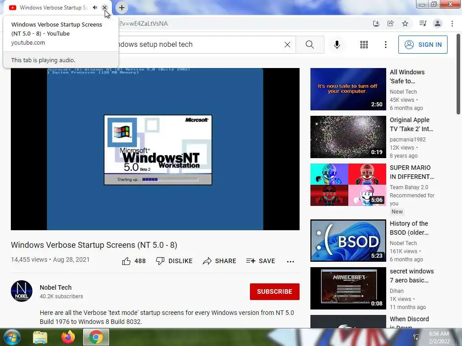Click the 'SUPER MARIO IN DIFFERENT...' title
The height and width of the screenshot is (346, 462).
(x=411, y=172)
